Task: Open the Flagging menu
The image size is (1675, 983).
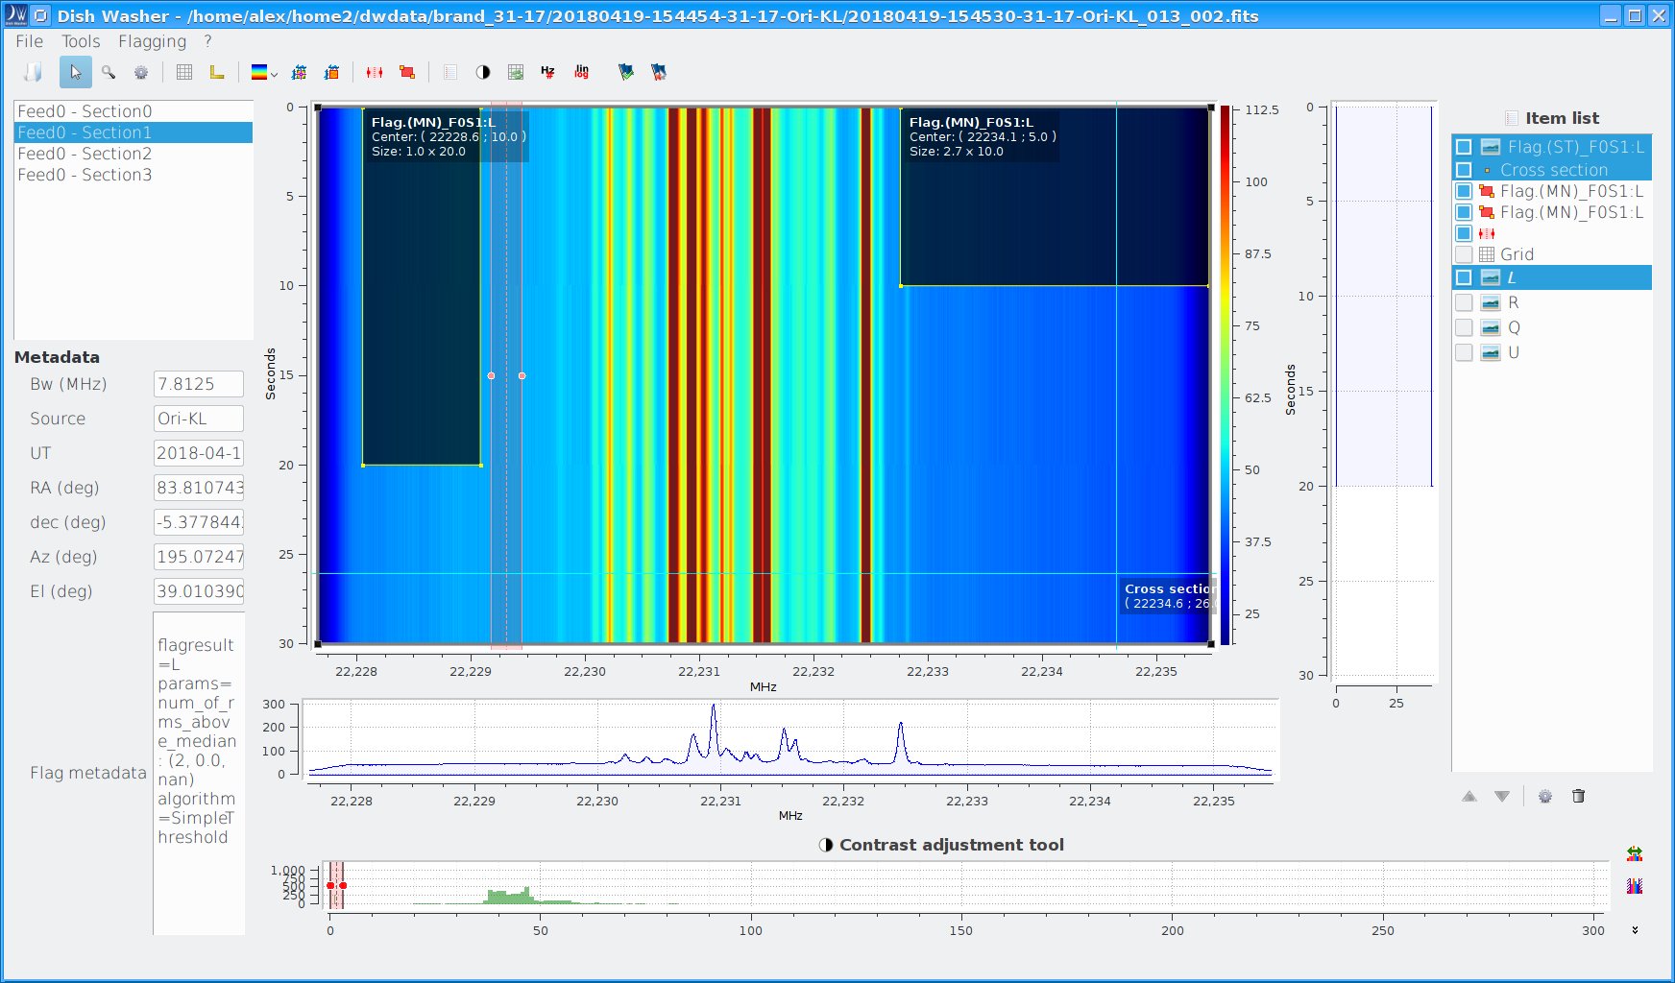Action: tap(152, 41)
